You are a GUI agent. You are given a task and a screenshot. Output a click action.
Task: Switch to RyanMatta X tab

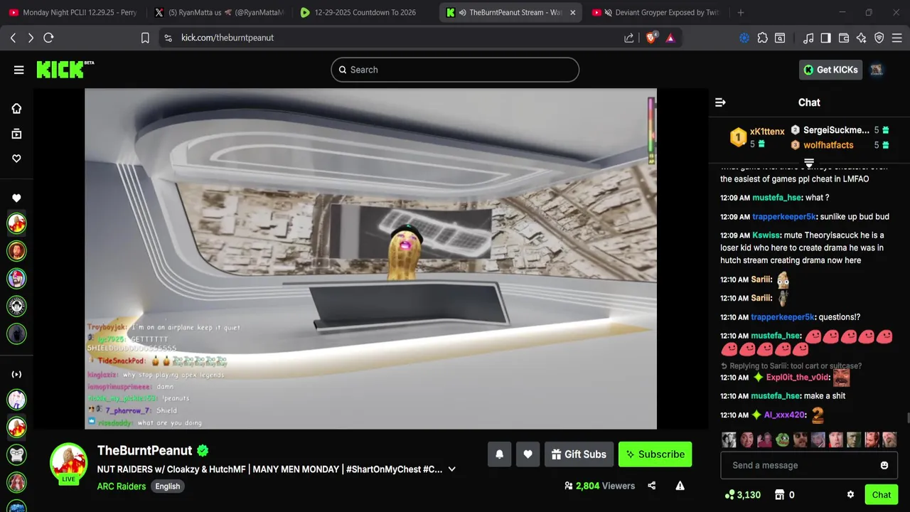[x=218, y=12]
